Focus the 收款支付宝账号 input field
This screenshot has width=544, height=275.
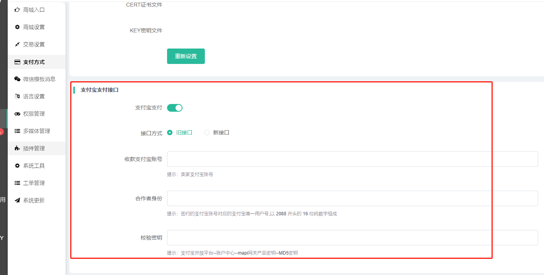pyautogui.click(x=352, y=159)
